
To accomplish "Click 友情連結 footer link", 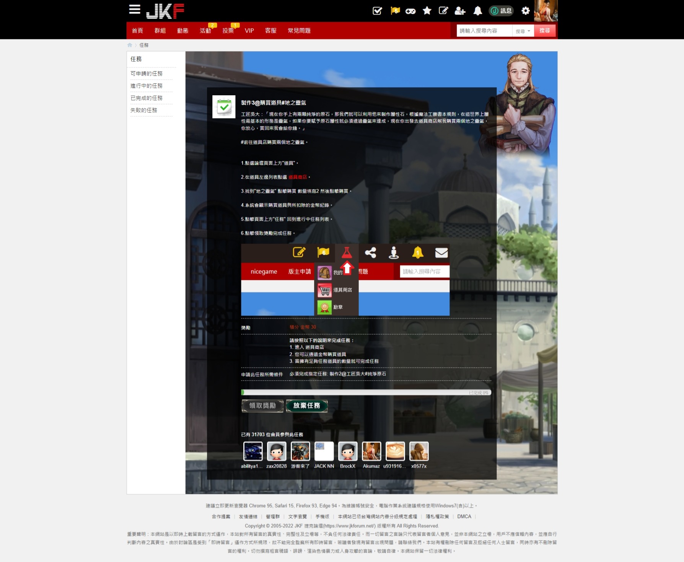I will click(248, 516).
